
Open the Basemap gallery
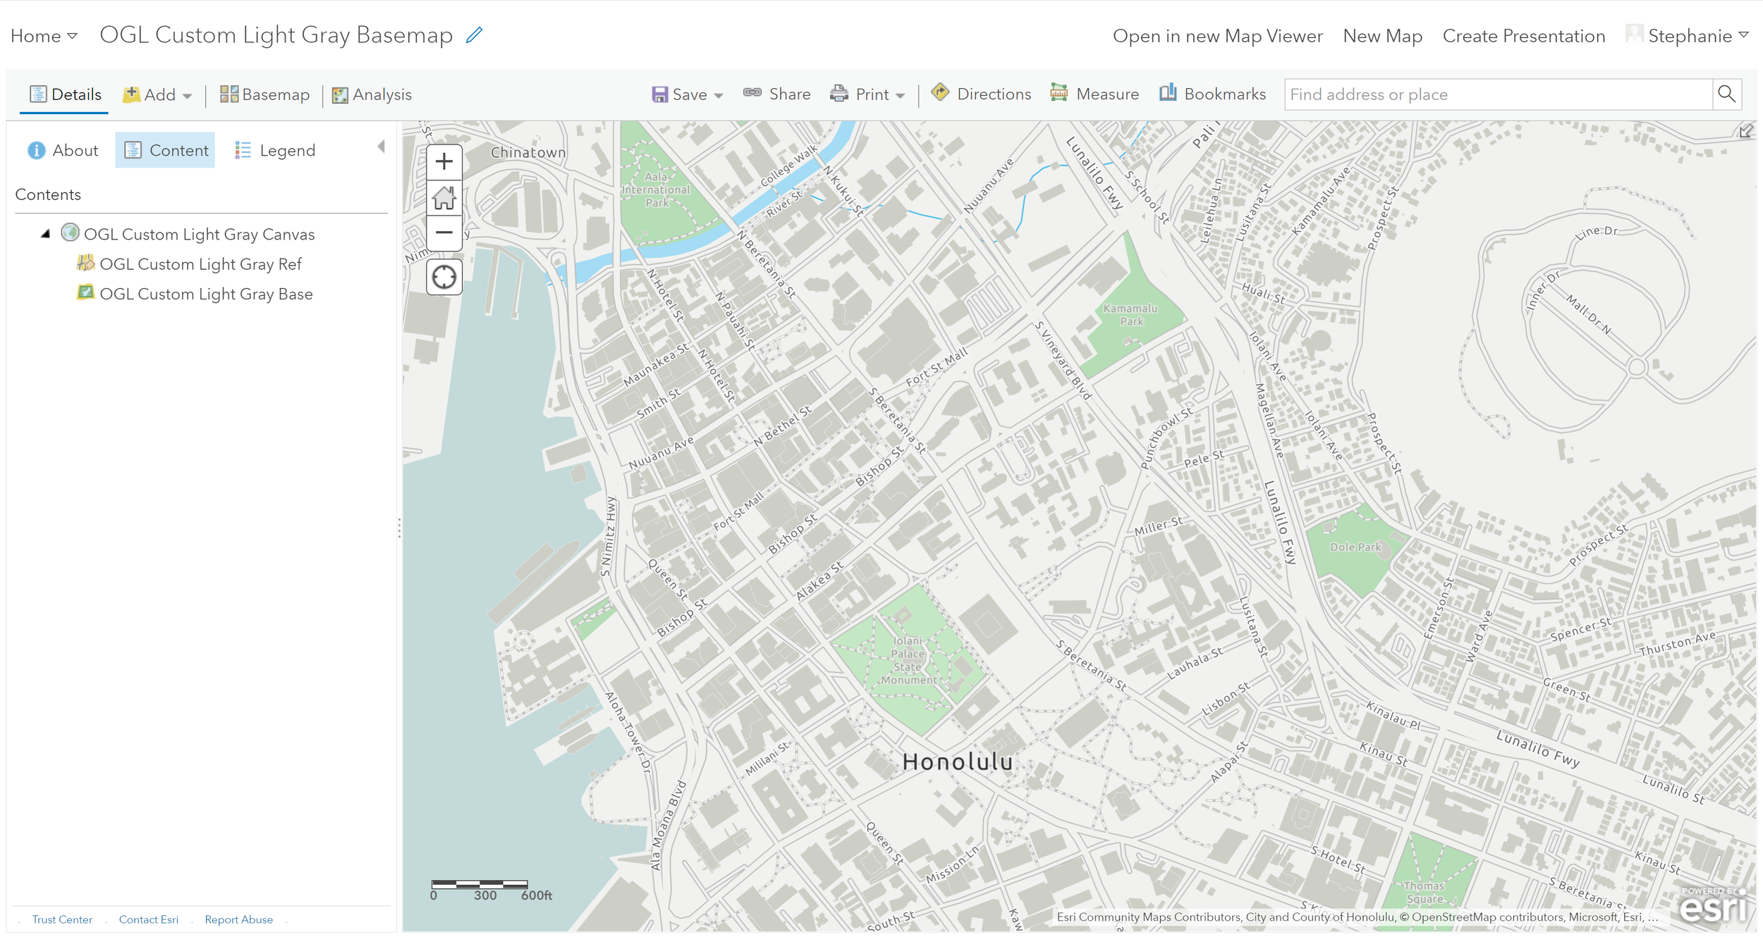264,94
